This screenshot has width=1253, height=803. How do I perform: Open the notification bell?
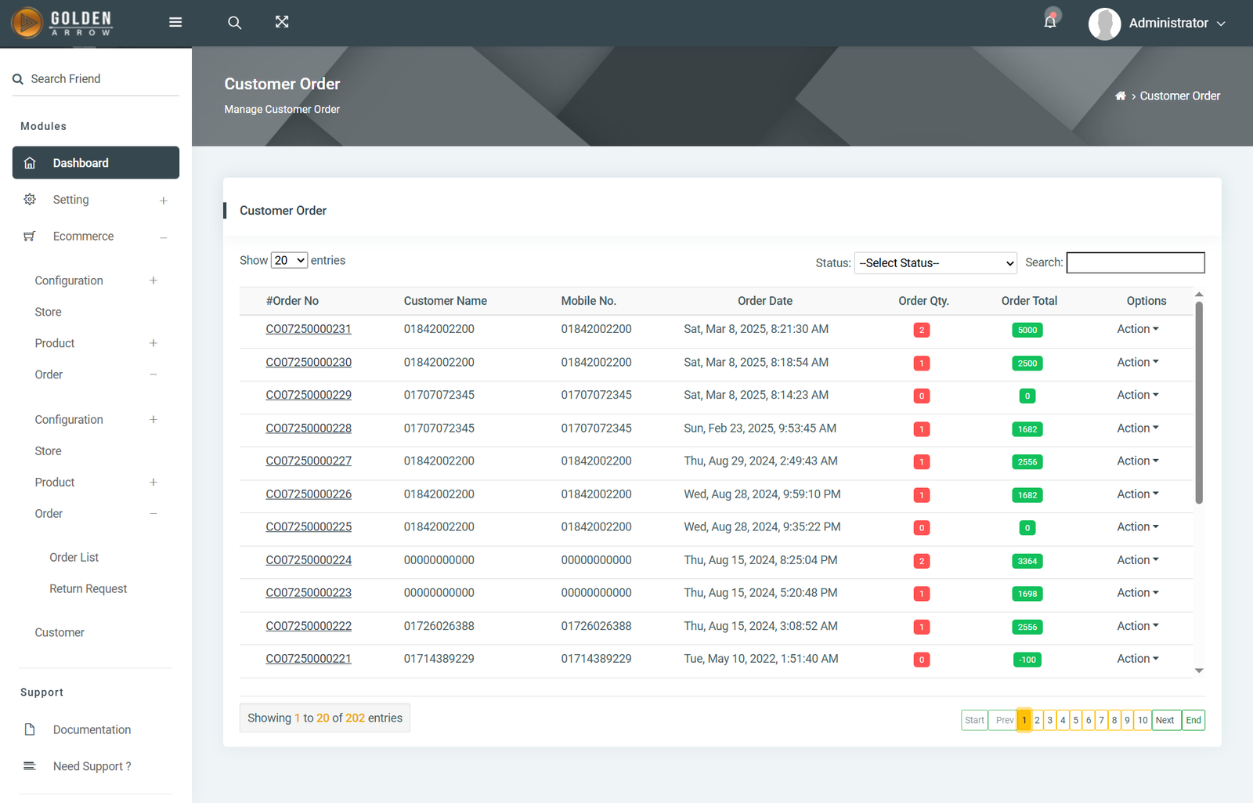coord(1050,22)
